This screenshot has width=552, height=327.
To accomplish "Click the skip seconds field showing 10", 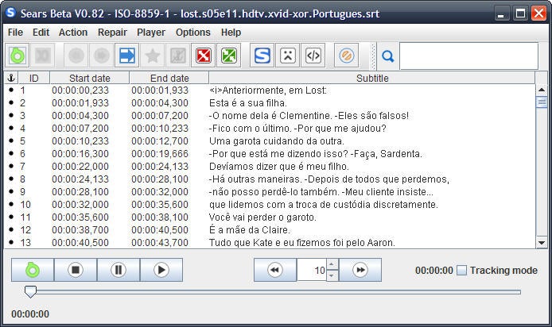I will click(x=312, y=270).
